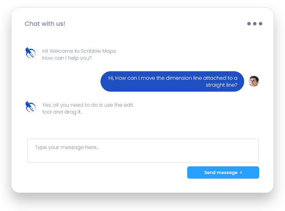Select the "Hi! Welcome to Scribble Maps." line

pos(79,51)
